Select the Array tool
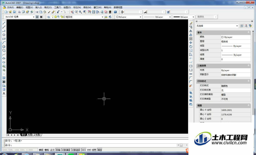256x155 pixels. point(191,39)
